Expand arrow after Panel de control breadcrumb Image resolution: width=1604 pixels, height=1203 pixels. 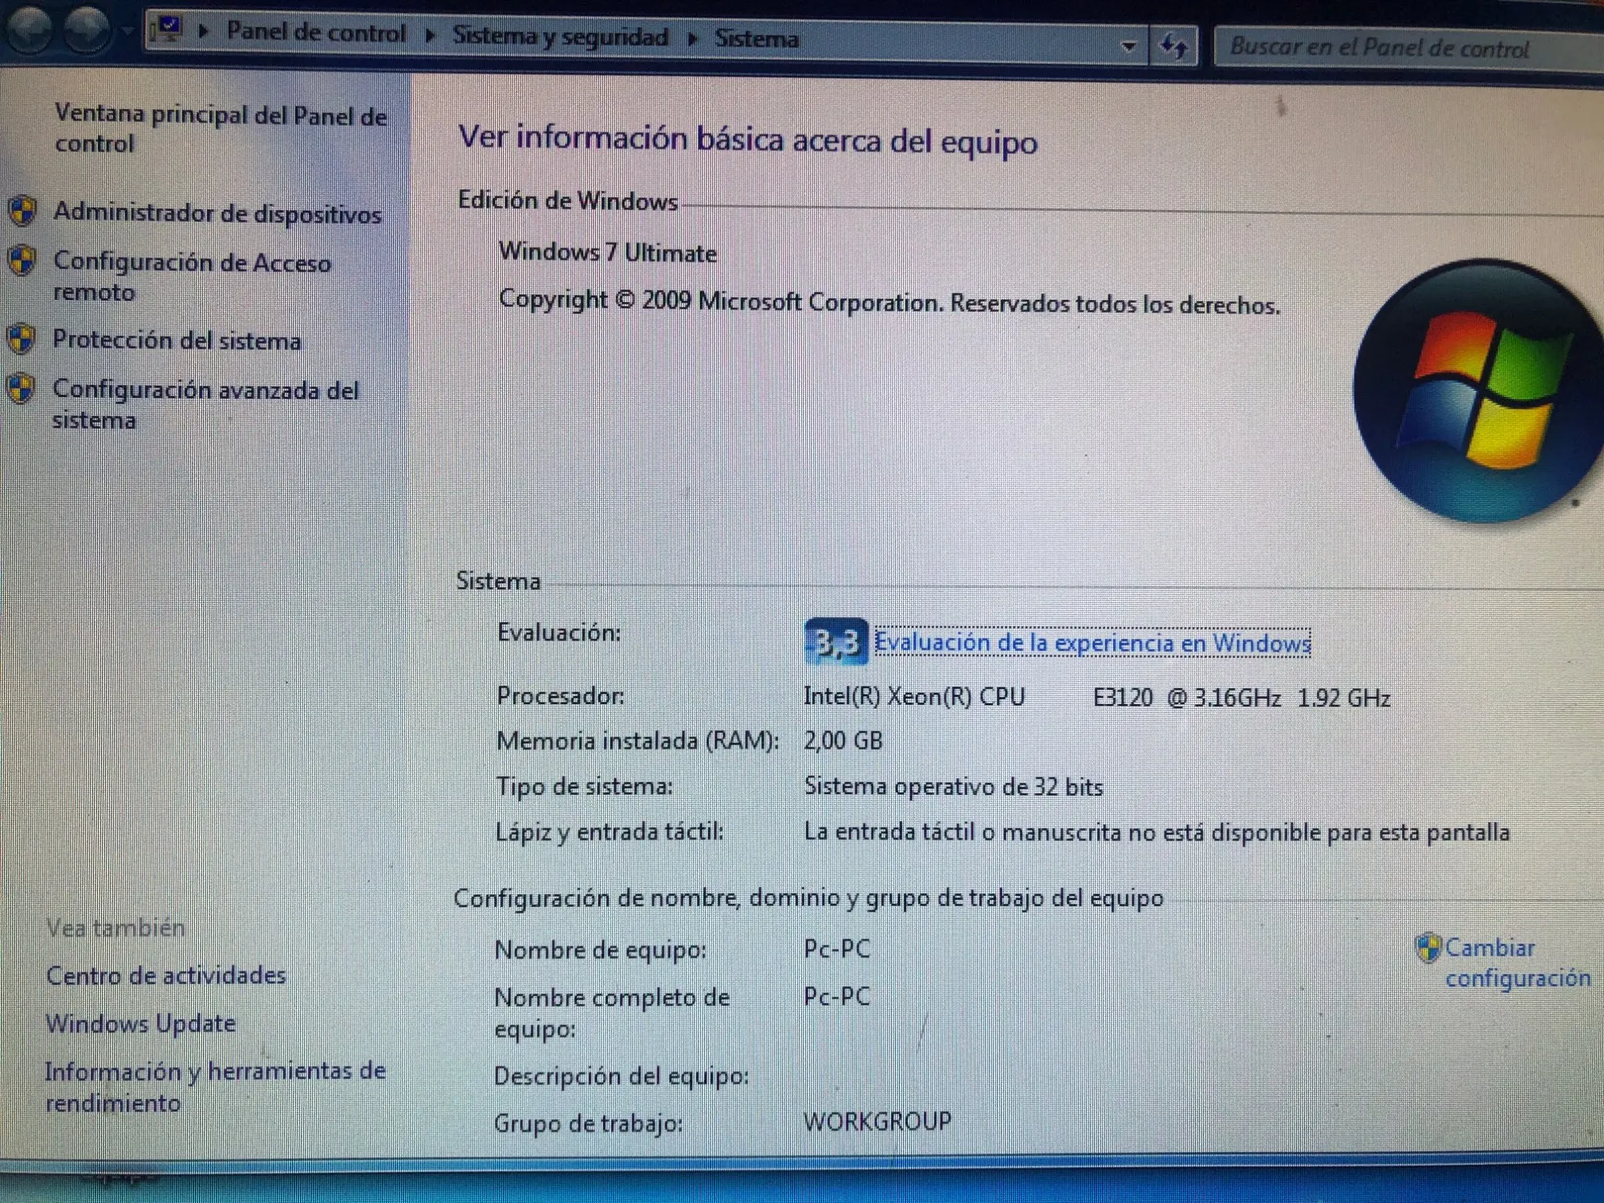click(x=431, y=35)
